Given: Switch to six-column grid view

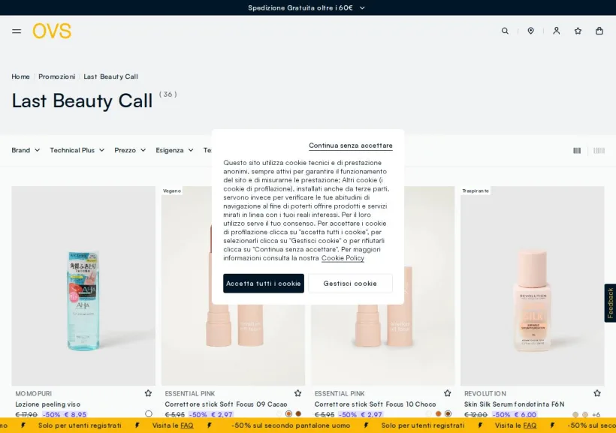Looking at the screenshot, I should tap(599, 150).
